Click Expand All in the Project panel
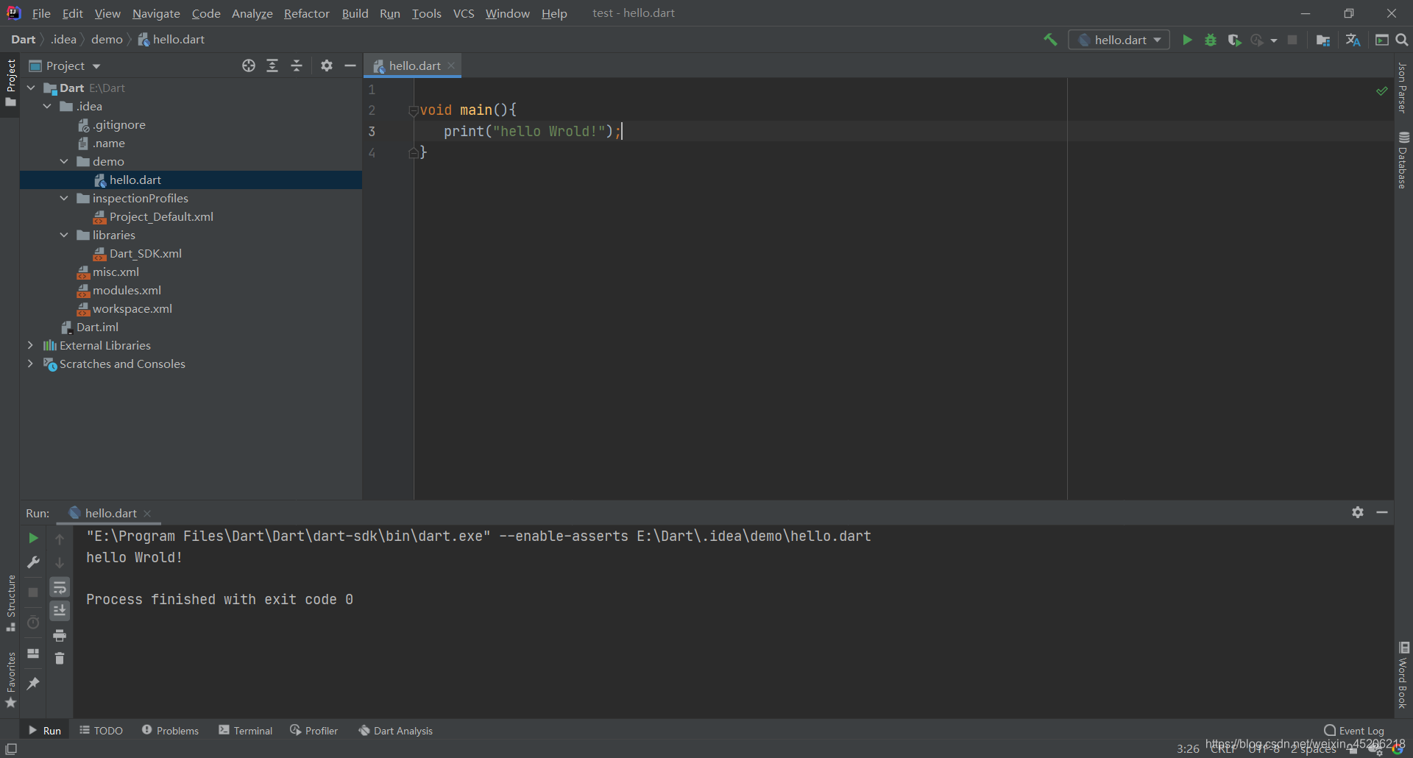Image resolution: width=1413 pixels, height=758 pixels. point(272,65)
